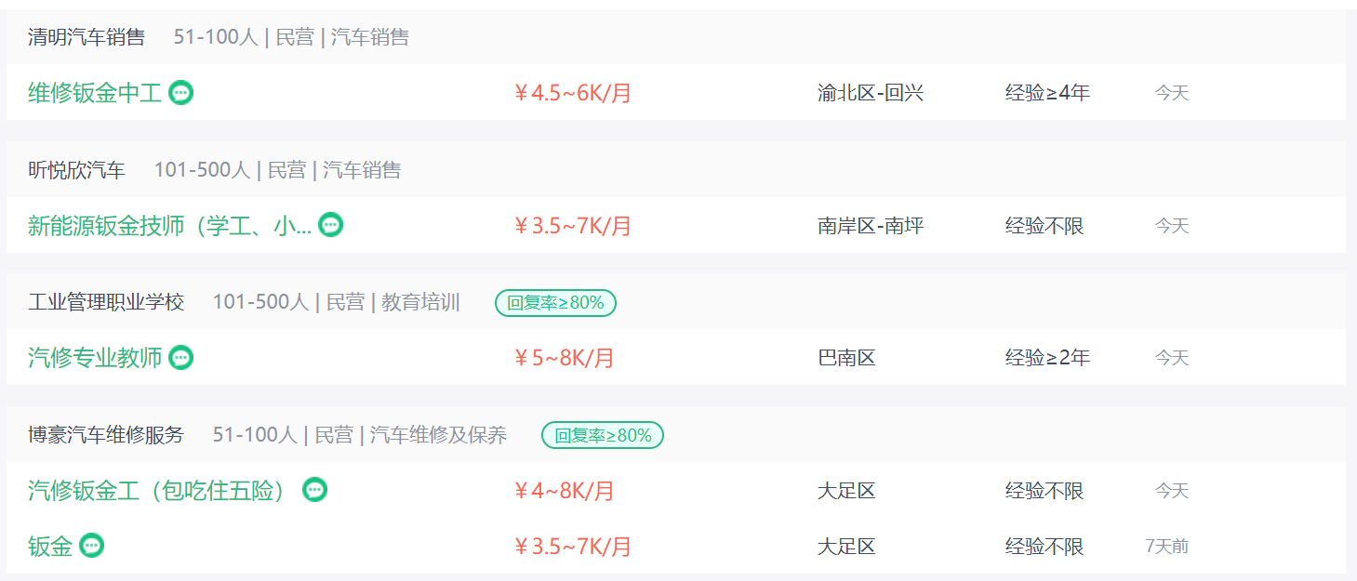Open the 维修钣金中工 job posting
The image size is (1357, 581).
tap(95, 93)
